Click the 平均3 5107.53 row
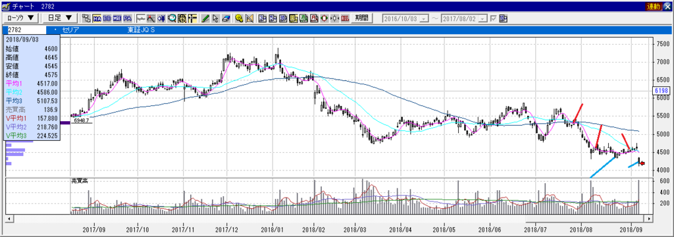This screenshot has height=237, width=674. [32, 101]
